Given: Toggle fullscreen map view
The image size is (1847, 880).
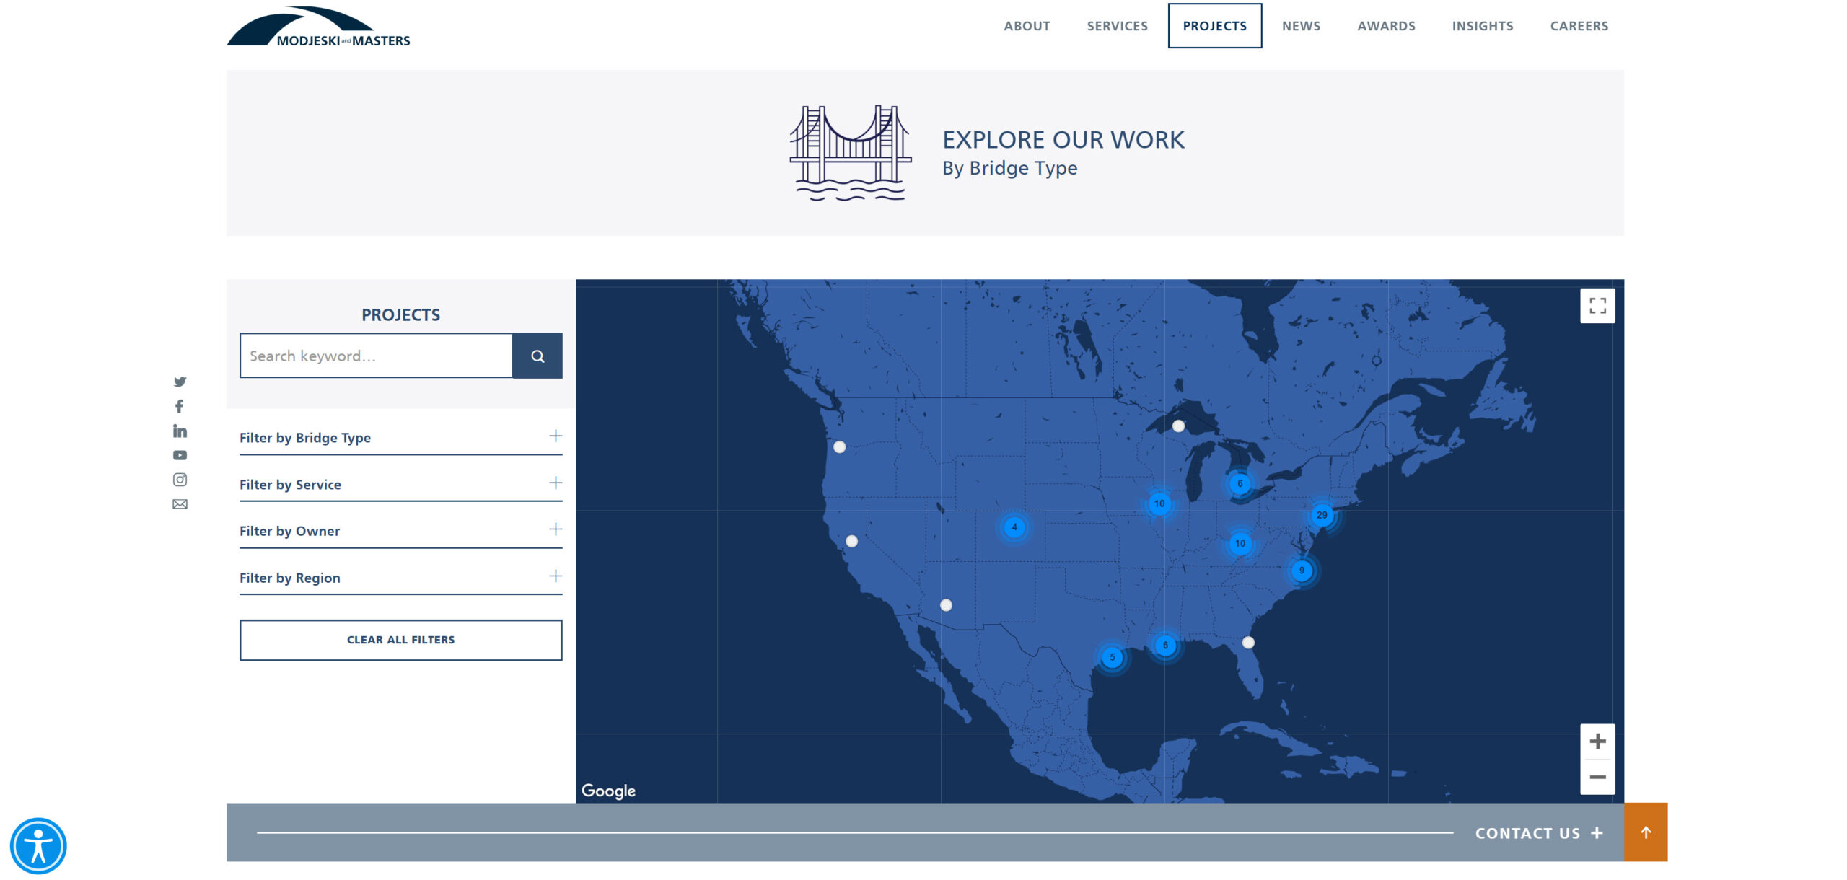Looking at the screenshot, I should [1597, 306].
